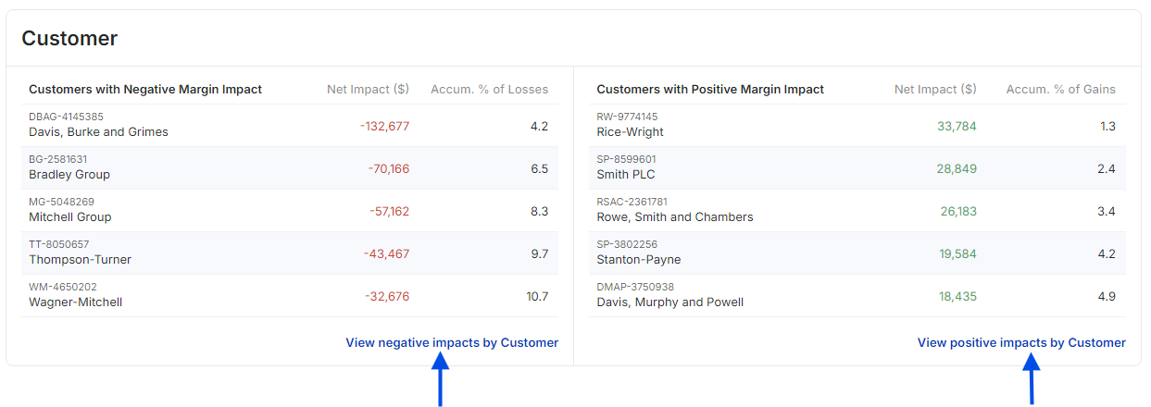Select the Thompson-Turner customer row
1151x407 pixels.
tap(290, 253)
